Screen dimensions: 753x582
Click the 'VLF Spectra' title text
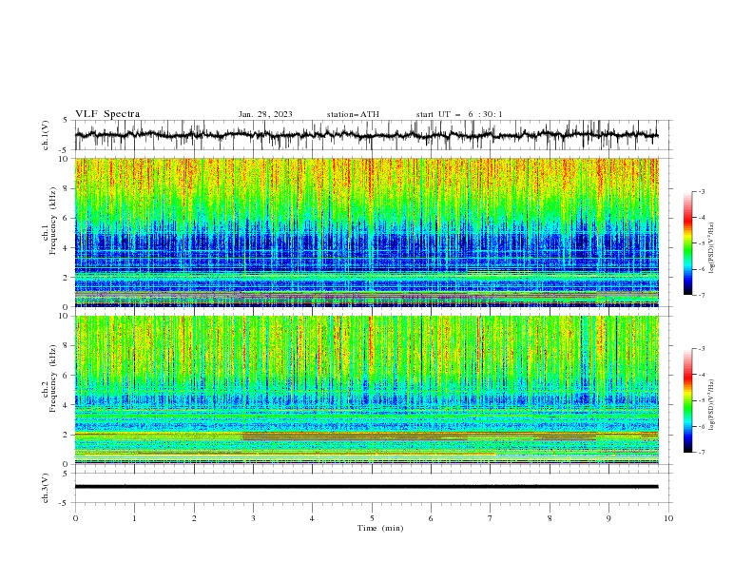[107, 114]
